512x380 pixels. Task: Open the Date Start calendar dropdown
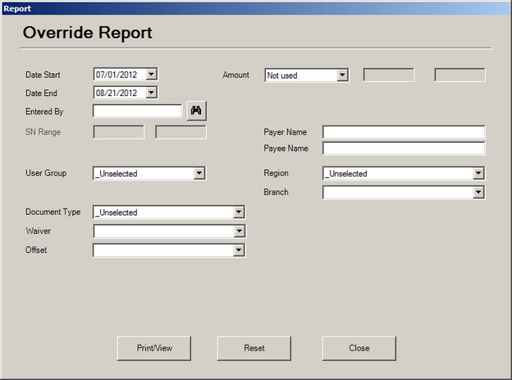click(x=151, y=74)
